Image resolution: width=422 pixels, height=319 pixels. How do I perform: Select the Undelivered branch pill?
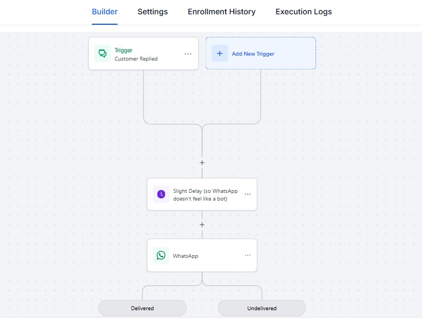(262, 308)
